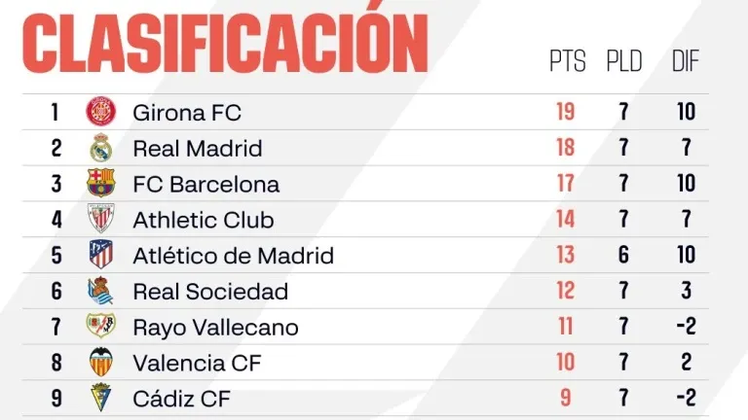Click the Valencia CF bat crest

point(100,363)
